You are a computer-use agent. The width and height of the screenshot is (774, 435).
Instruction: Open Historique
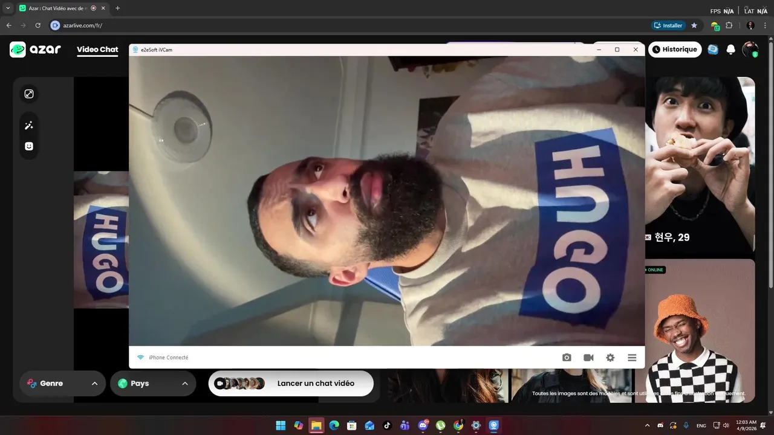(675, 50)
